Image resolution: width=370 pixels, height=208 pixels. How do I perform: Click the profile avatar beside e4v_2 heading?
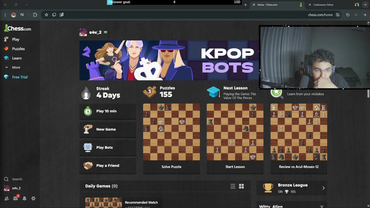[83, 32]
